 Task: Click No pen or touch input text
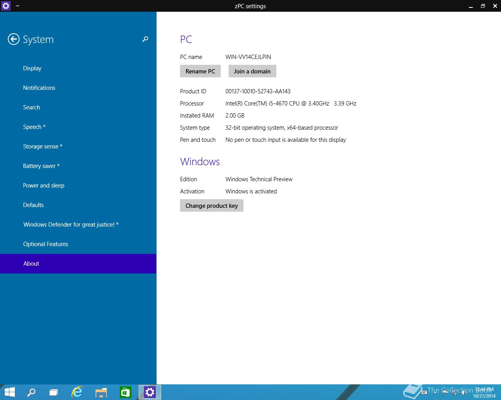pyautogui.click(x=286, y=140)
